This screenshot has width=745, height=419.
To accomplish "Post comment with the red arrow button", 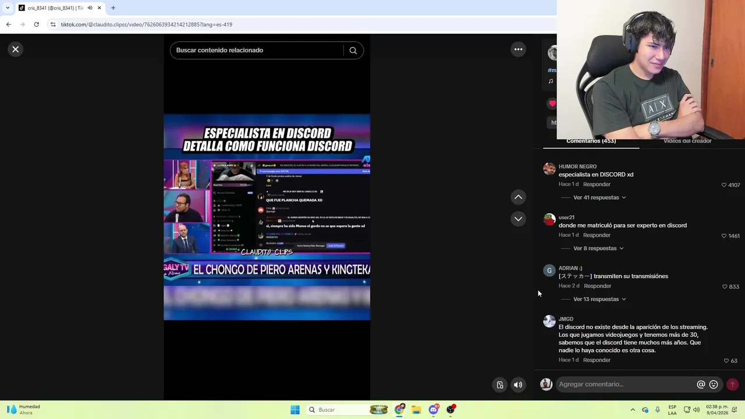I will [732, 385].
